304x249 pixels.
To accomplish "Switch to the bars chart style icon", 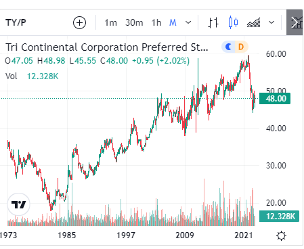I will point(213,22).
